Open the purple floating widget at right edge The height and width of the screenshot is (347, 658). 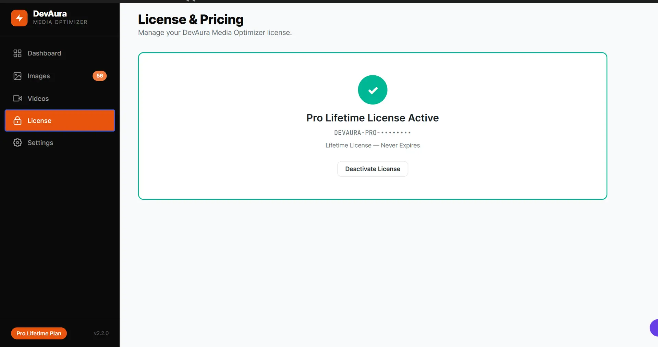click(654, 328)
